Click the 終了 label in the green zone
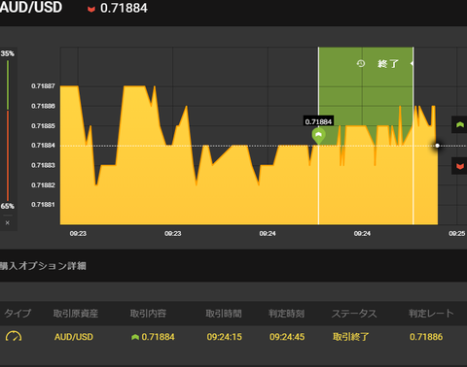Viewport: 467px width, 367px height. 387,64
